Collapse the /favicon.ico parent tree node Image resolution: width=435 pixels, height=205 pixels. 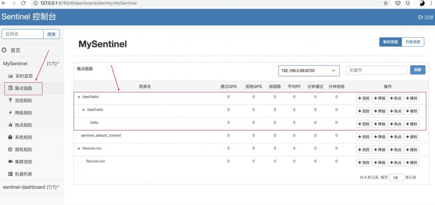[x=79, y=148]
